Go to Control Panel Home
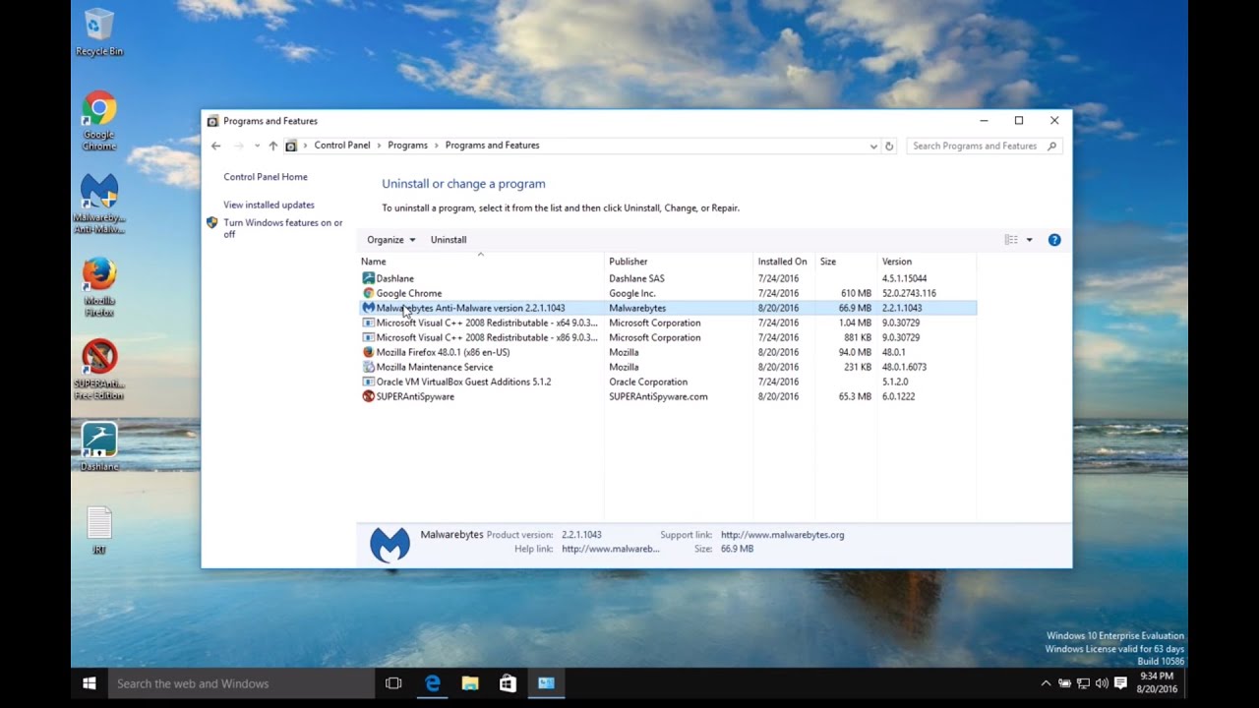The image size is (1259, 708). (266, 177)
